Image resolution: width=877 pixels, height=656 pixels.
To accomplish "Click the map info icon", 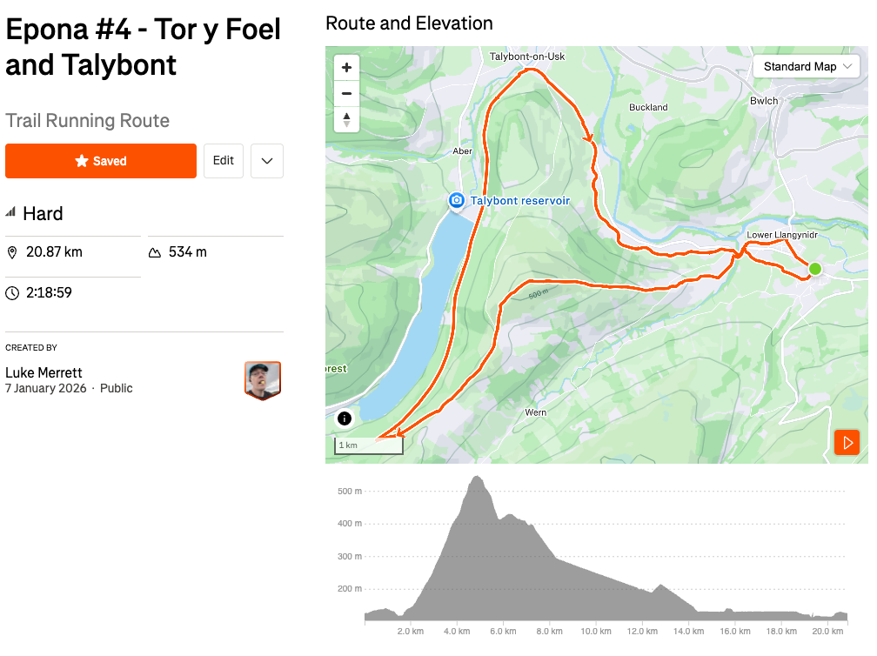I will click(345, 418).
